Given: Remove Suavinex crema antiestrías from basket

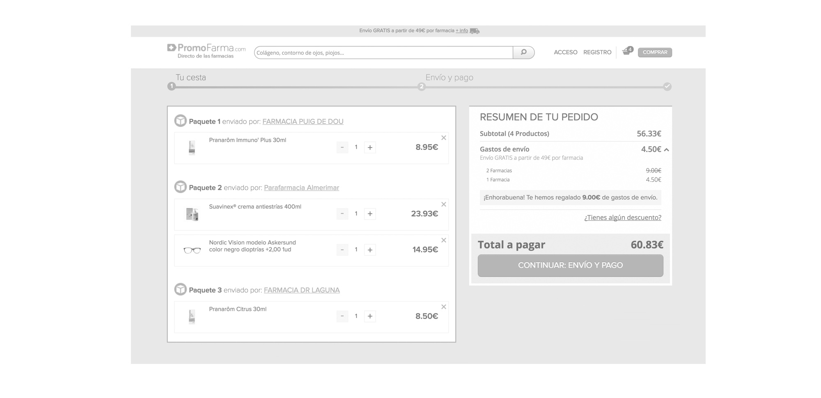Looking at the screenshot, I should pyautogui.click(x=443, y=204).
